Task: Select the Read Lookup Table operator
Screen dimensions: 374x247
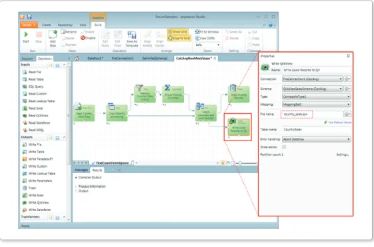Action: (39, 101)
